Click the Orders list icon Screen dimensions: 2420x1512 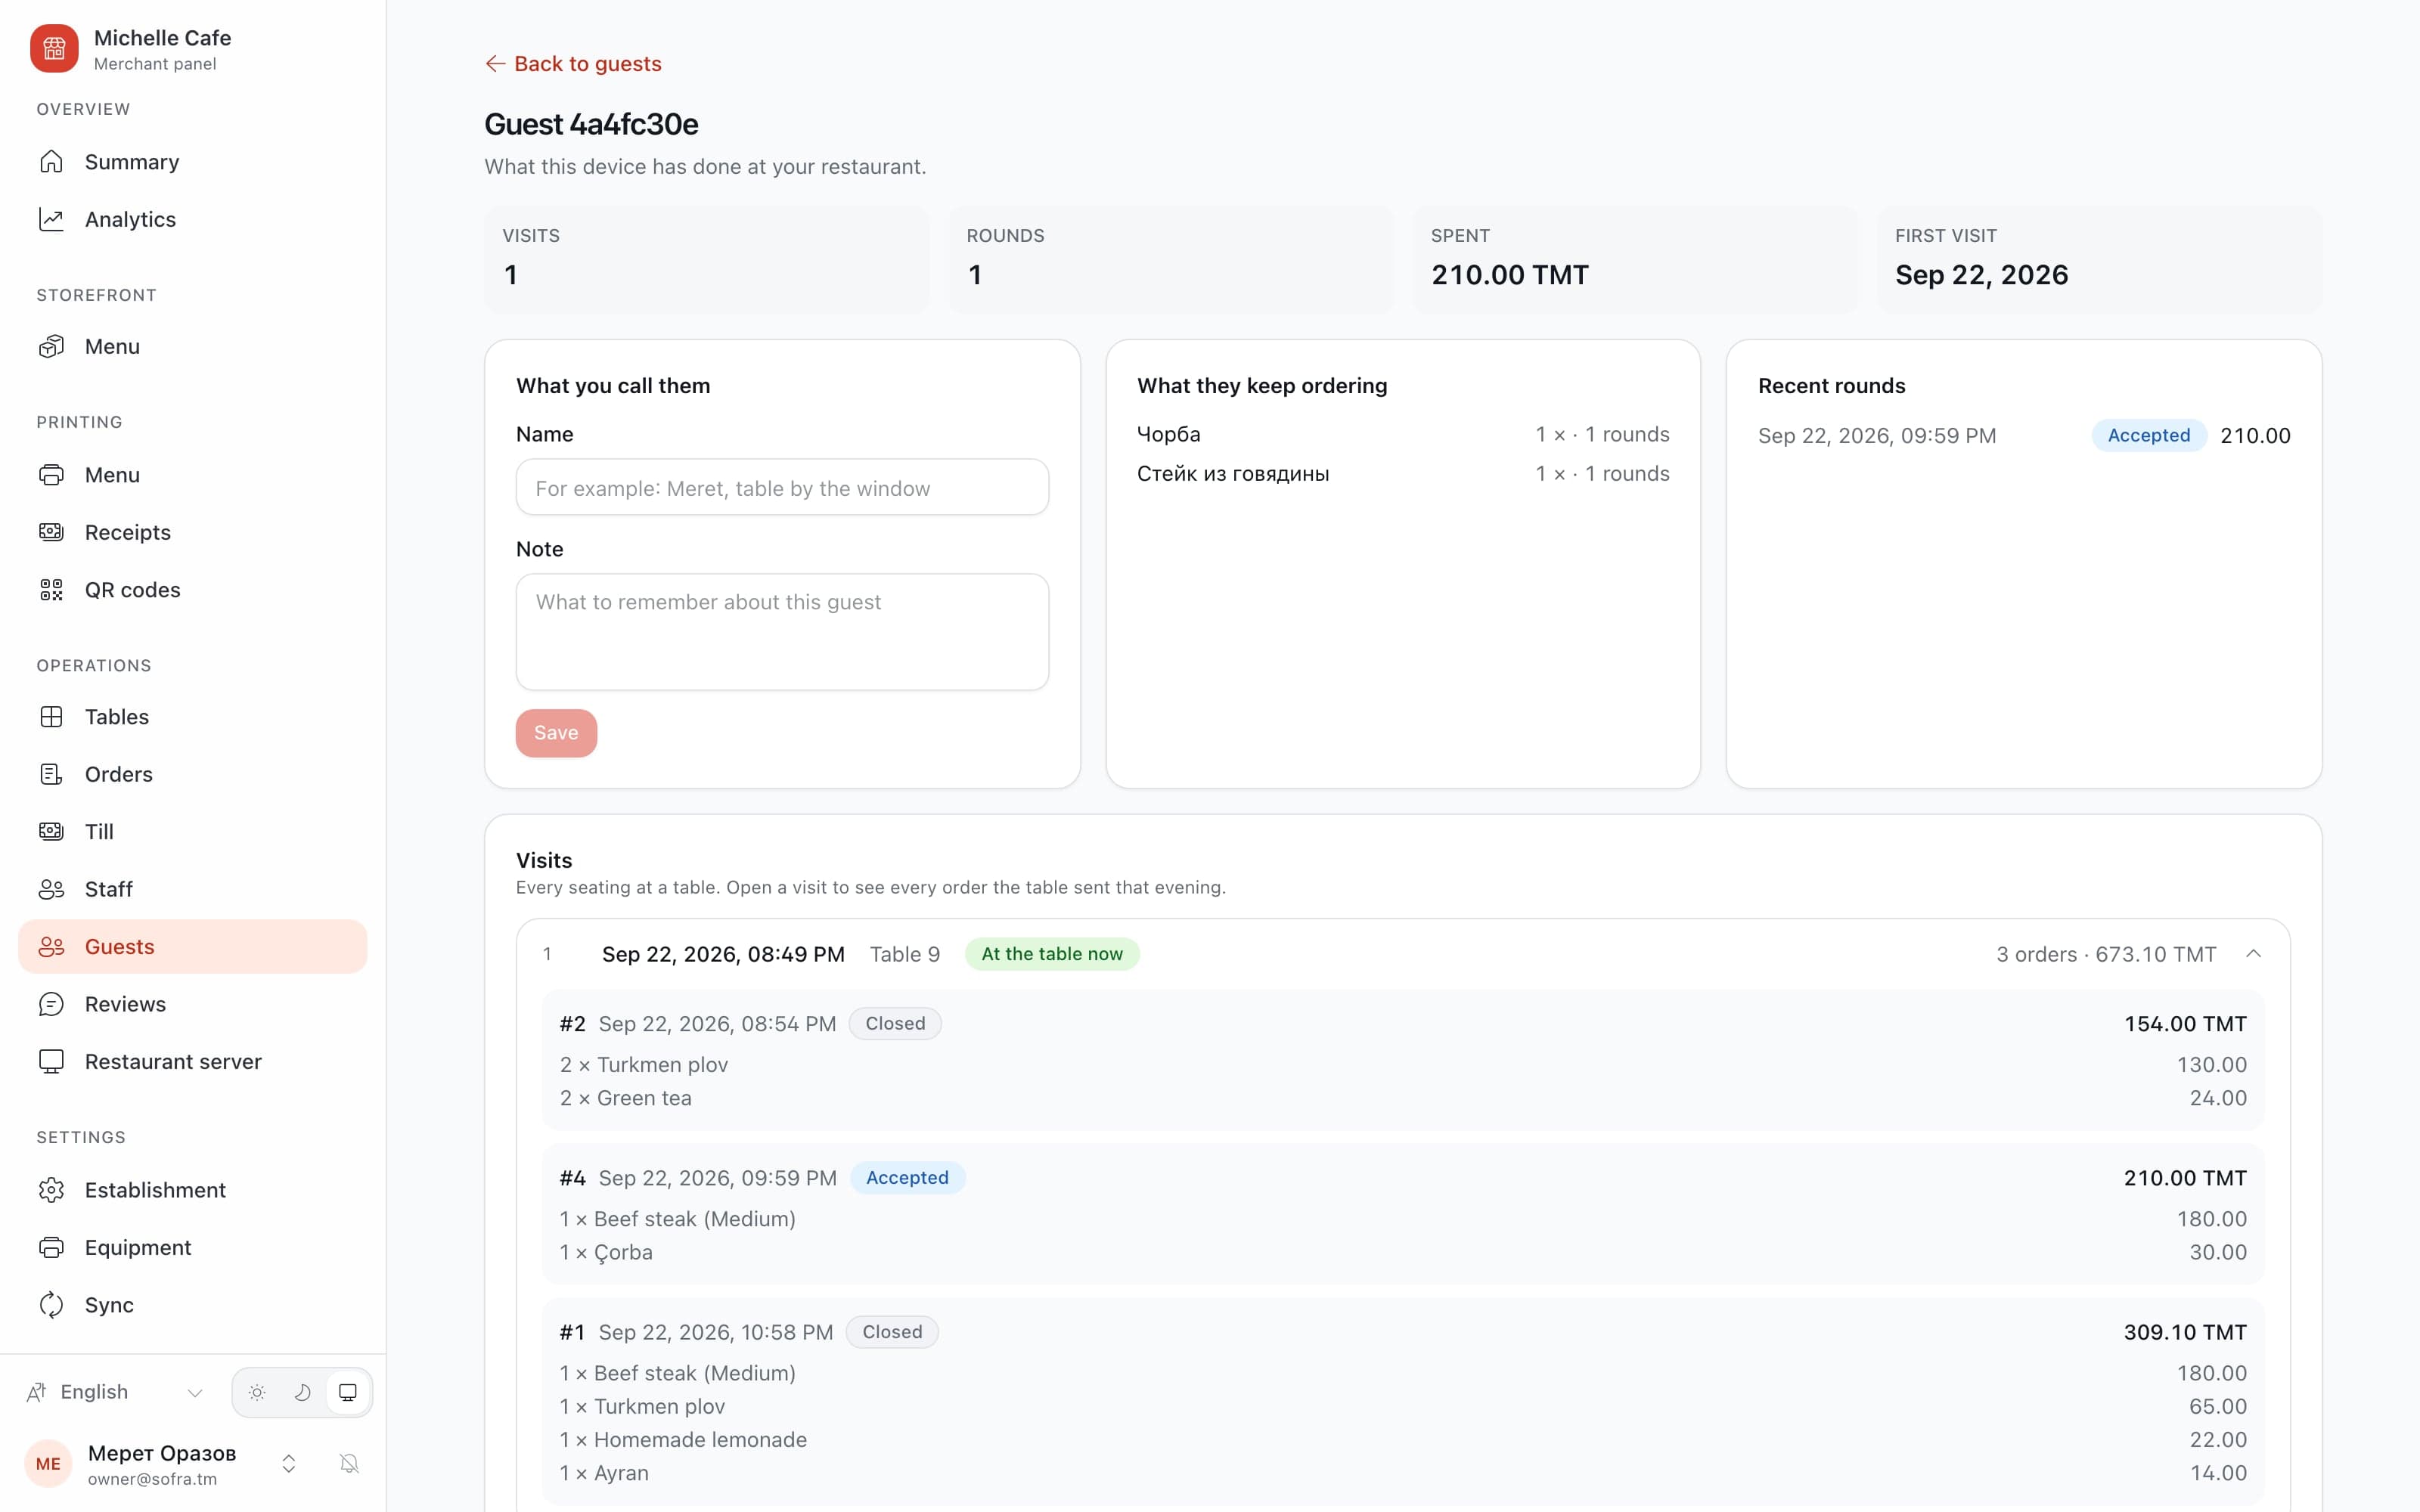[51, 774]
